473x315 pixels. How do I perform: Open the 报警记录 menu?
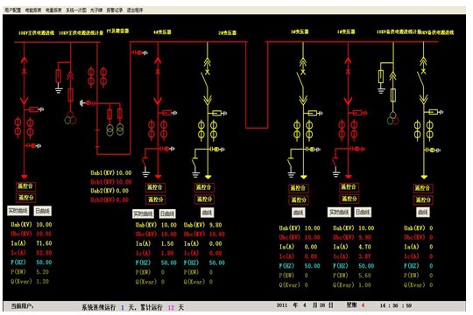[115, 10]
